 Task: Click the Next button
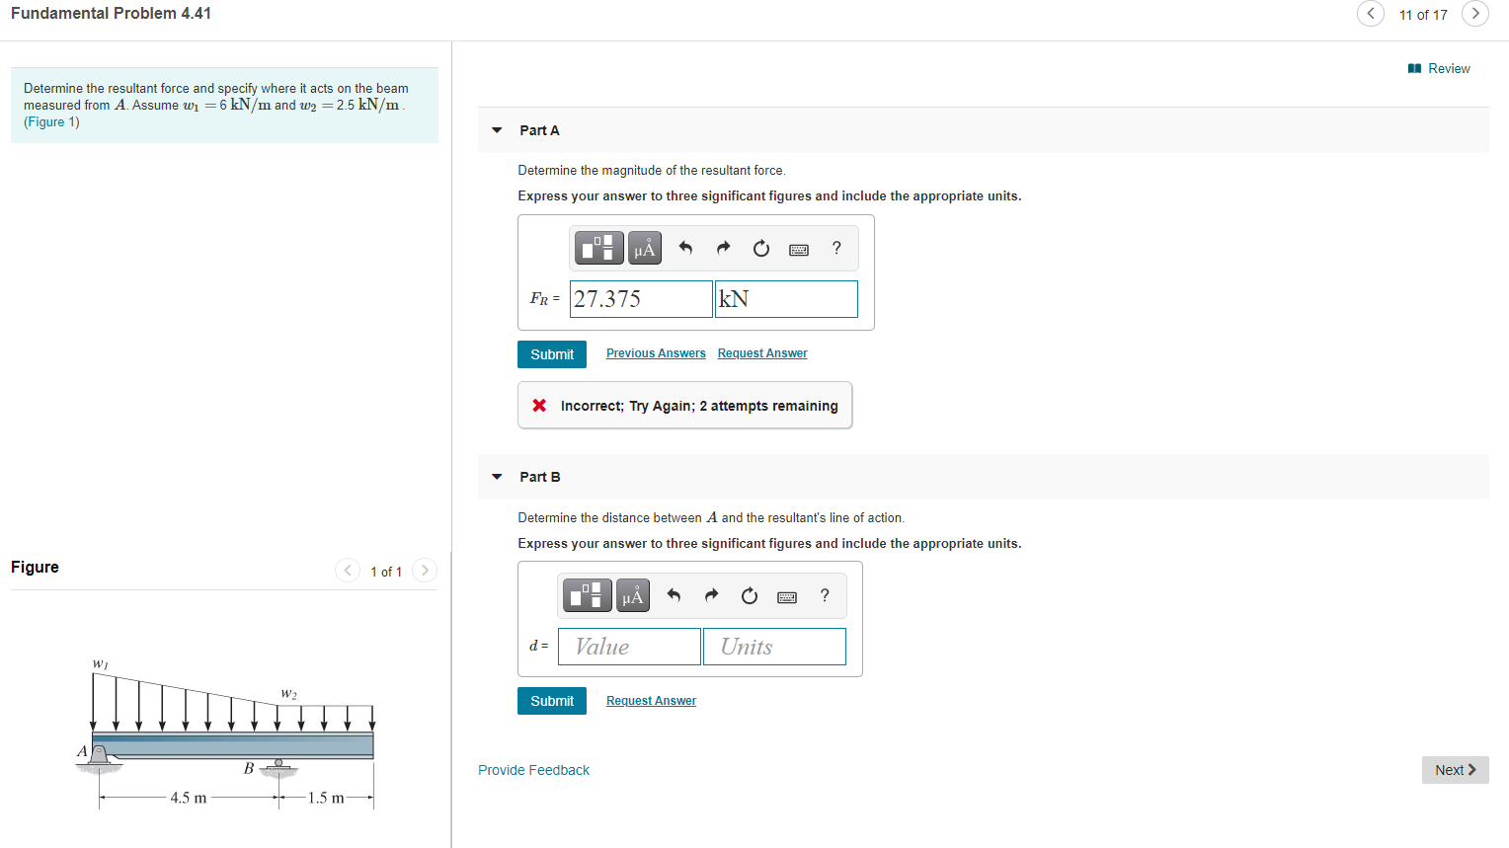[x=1456, y=770]
